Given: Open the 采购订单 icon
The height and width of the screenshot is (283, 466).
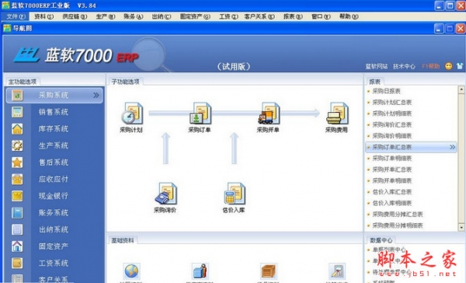Looking at the screenshot, I should 200,113.
